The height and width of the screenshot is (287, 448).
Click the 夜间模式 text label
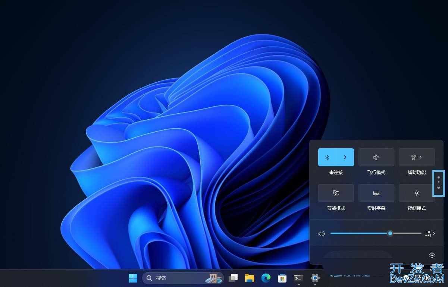(x=416, y=208)
